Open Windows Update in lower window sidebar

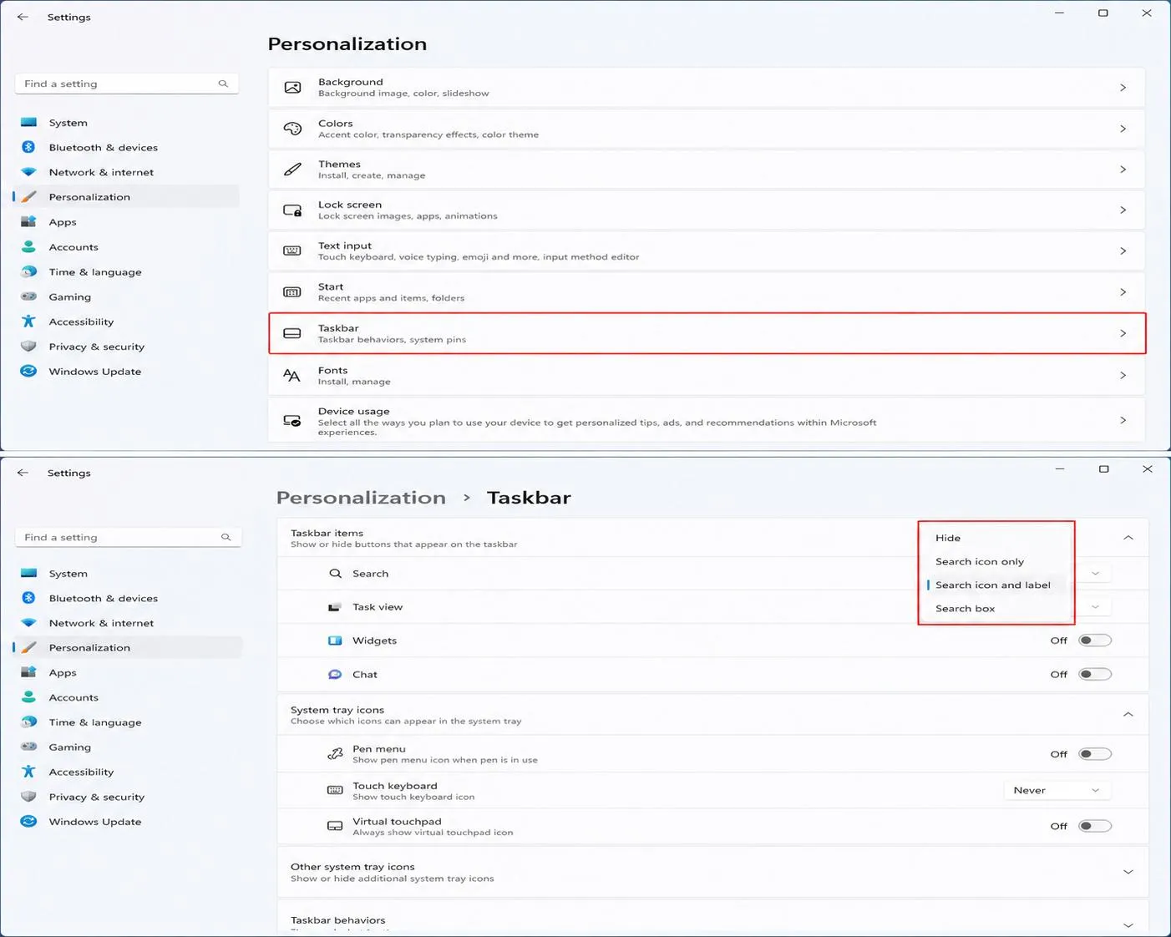pos(128,822)
